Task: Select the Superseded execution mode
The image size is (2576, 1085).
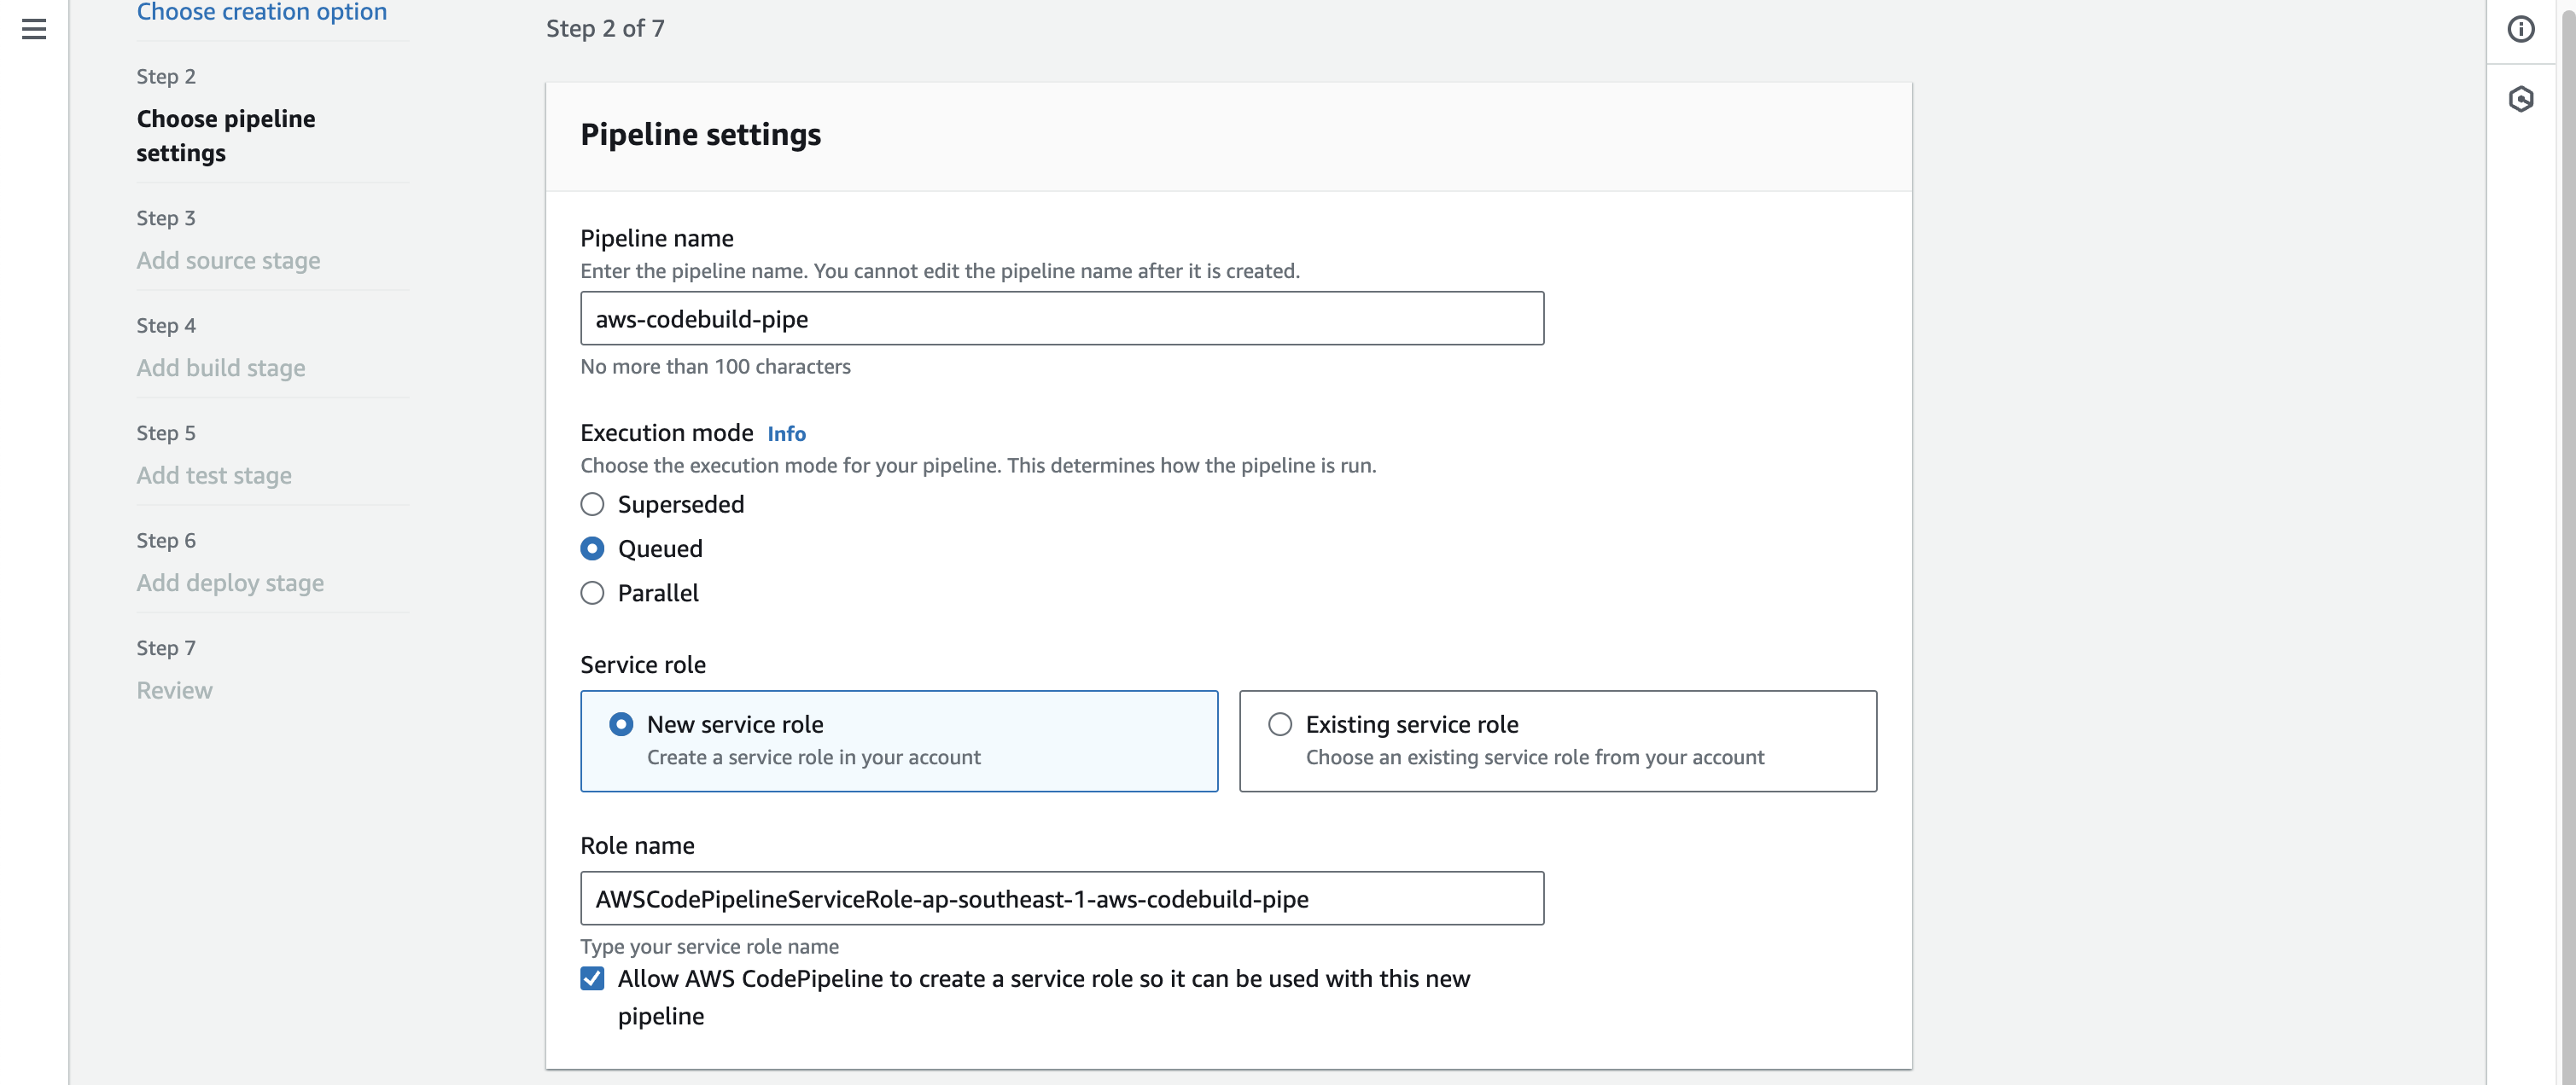Action: click(592, 504)
